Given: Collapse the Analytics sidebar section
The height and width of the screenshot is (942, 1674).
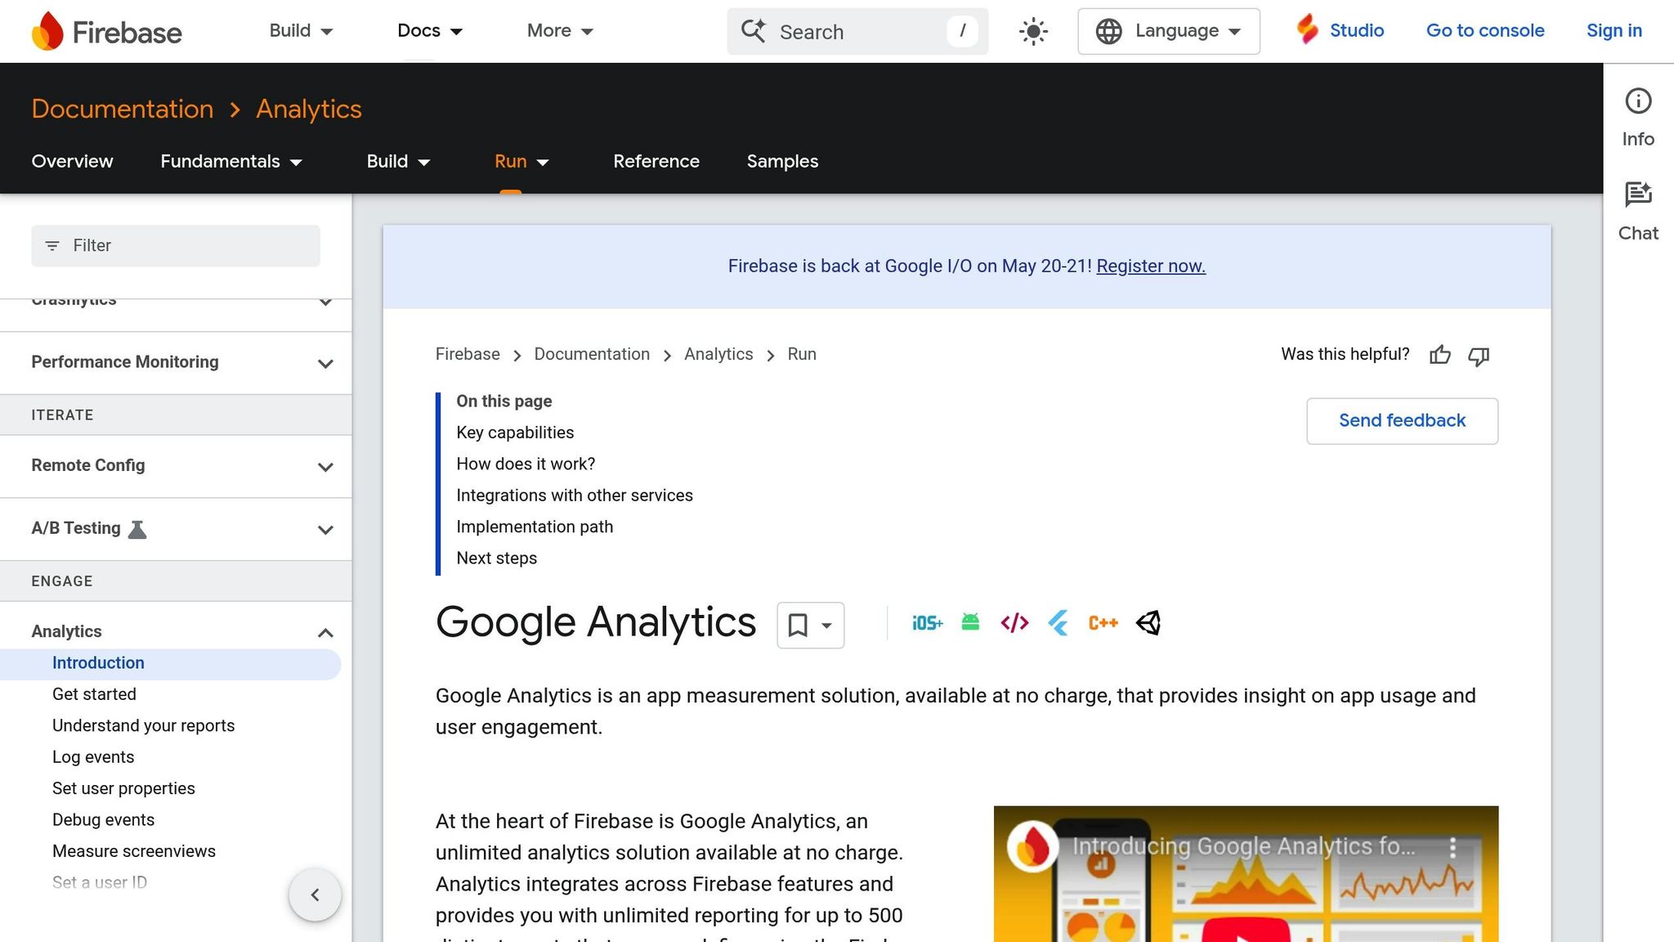Looking at the screenshot, I should 325,633.
